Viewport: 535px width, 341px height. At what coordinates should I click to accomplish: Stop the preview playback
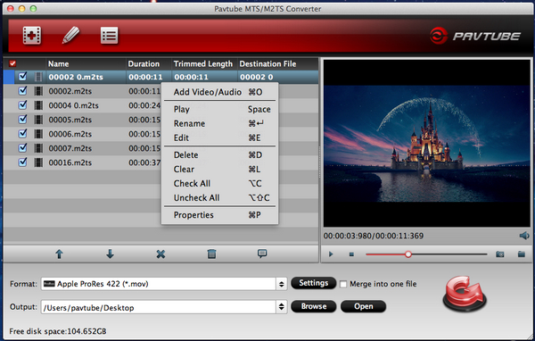[351, 254]
